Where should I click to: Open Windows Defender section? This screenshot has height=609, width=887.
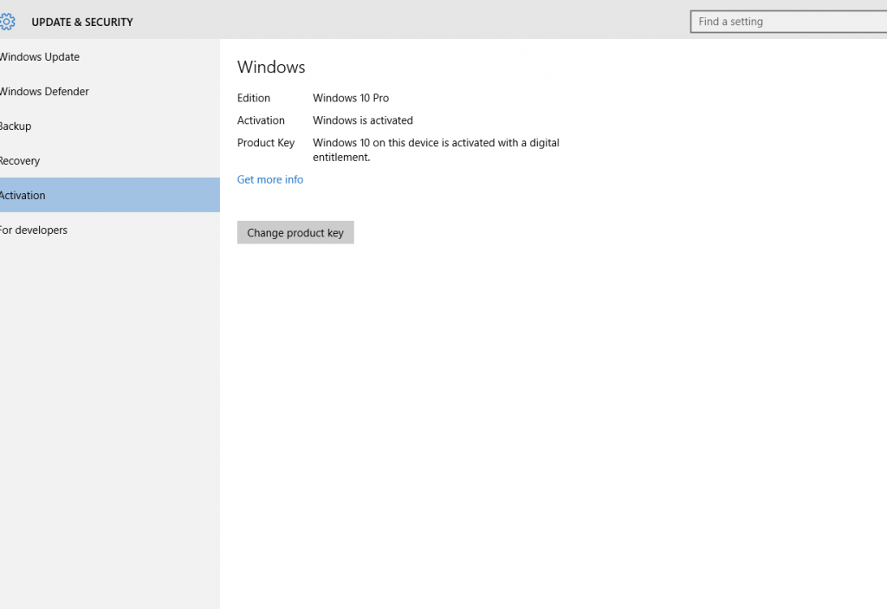pyautogui.click(x=110, y=91)
